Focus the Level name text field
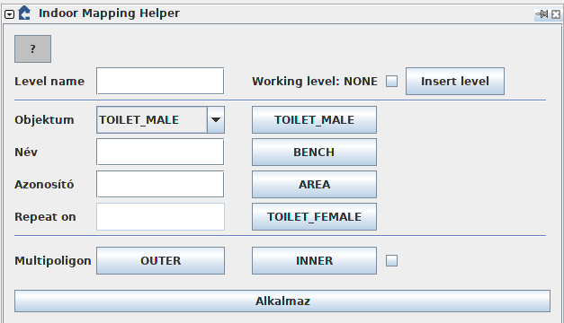 [x=160, y=81]
